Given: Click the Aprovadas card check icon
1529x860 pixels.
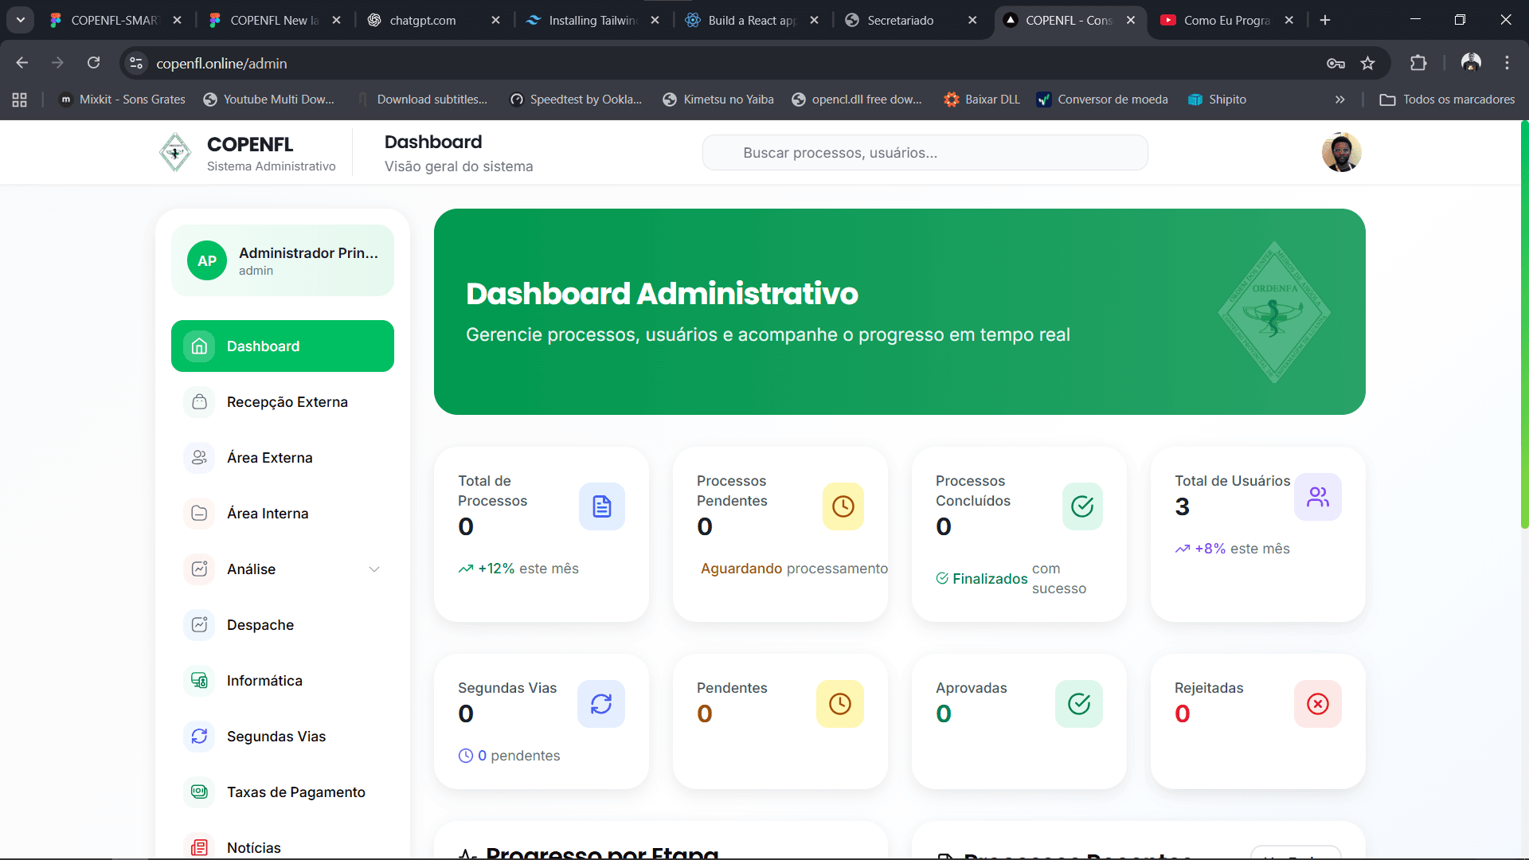Looking at the screenshot, I should 1079,704.
